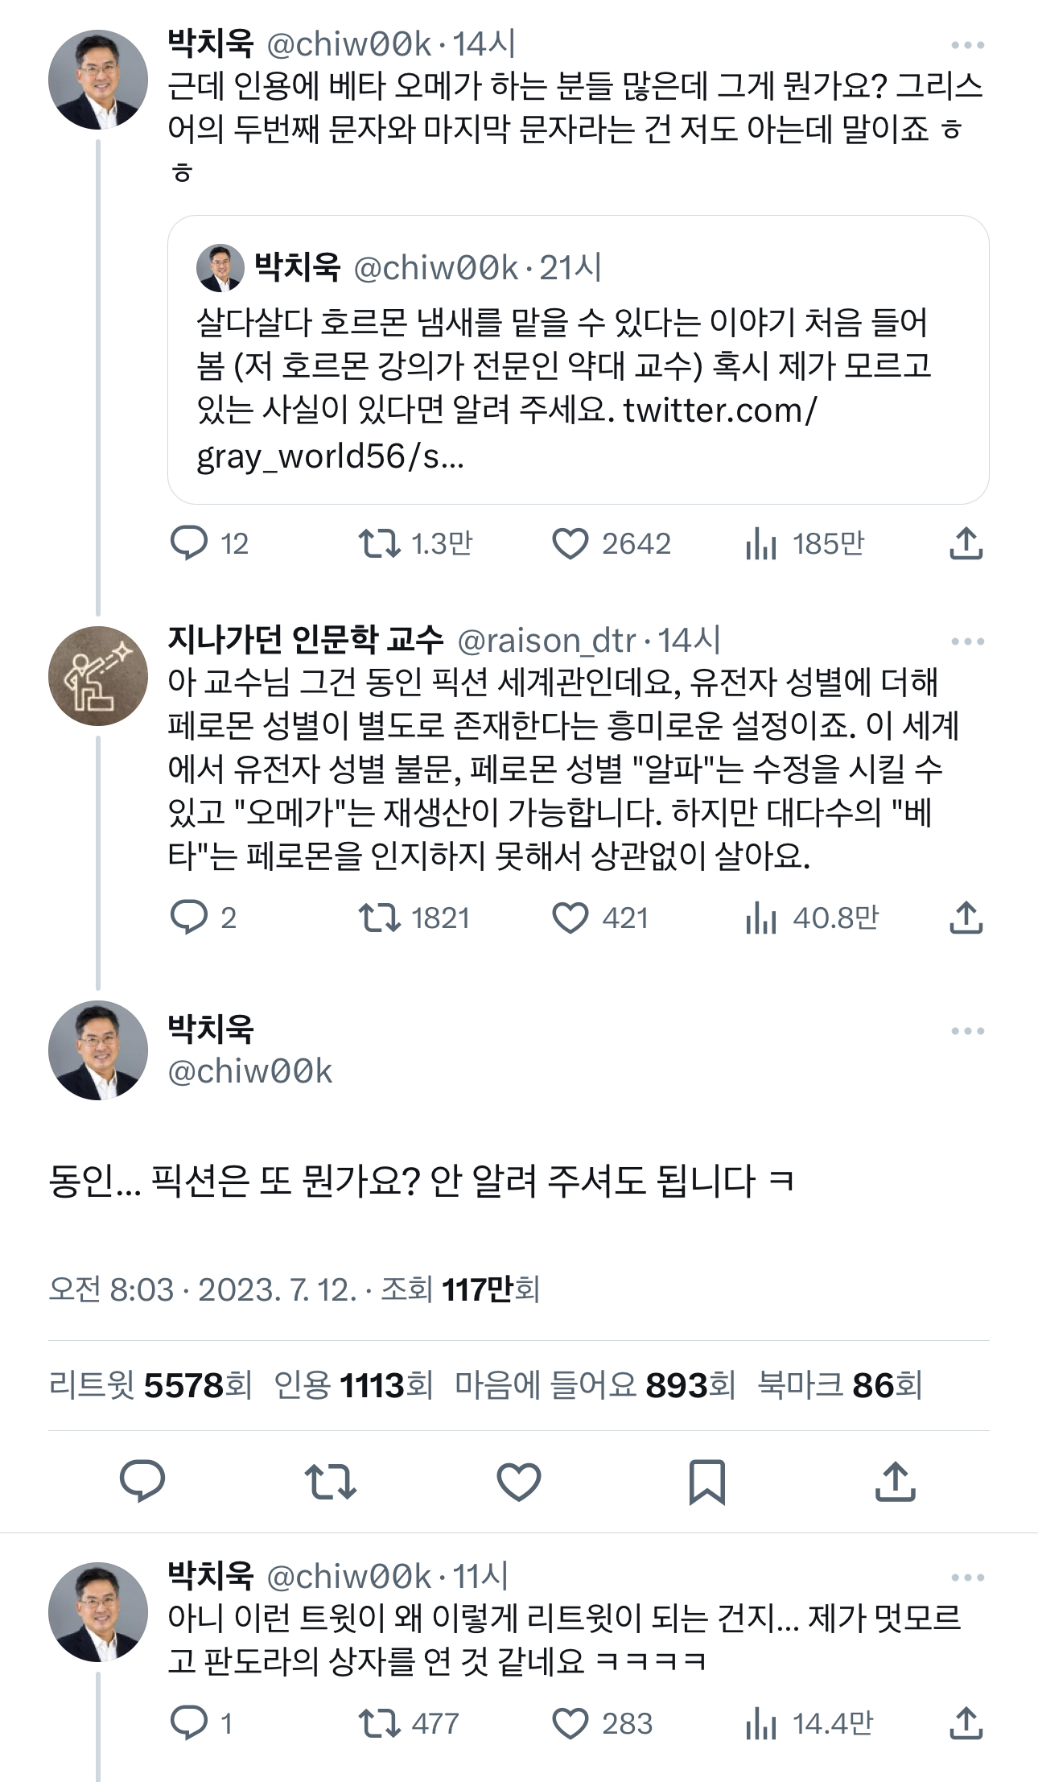This screenshot has height=1782, width=1038.
Task: Open 지나가던 인문학 교수 profile avatar
Action: click(x=98, y=676)
